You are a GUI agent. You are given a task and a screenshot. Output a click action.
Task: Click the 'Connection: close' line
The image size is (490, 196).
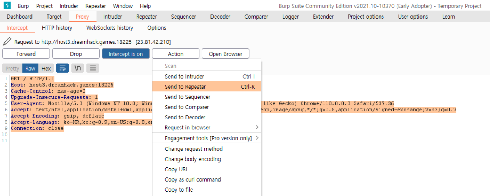coord(37,128)
